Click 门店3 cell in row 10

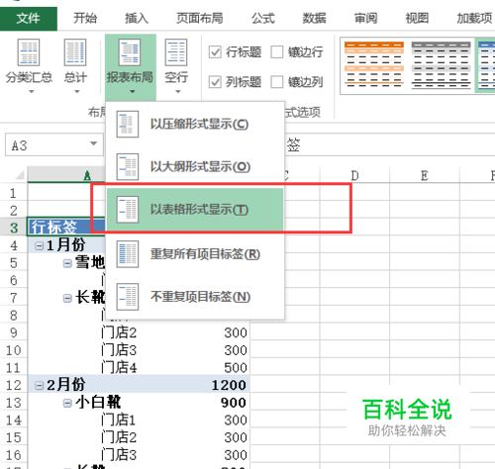(x=119, y=350)
